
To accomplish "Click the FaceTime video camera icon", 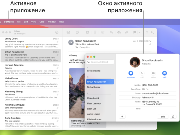I will click(x=143, y=89).
